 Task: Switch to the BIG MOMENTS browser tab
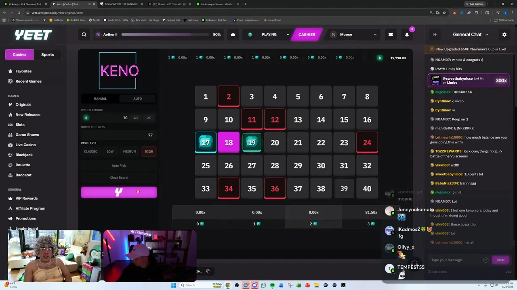click(x=121, y=4)
